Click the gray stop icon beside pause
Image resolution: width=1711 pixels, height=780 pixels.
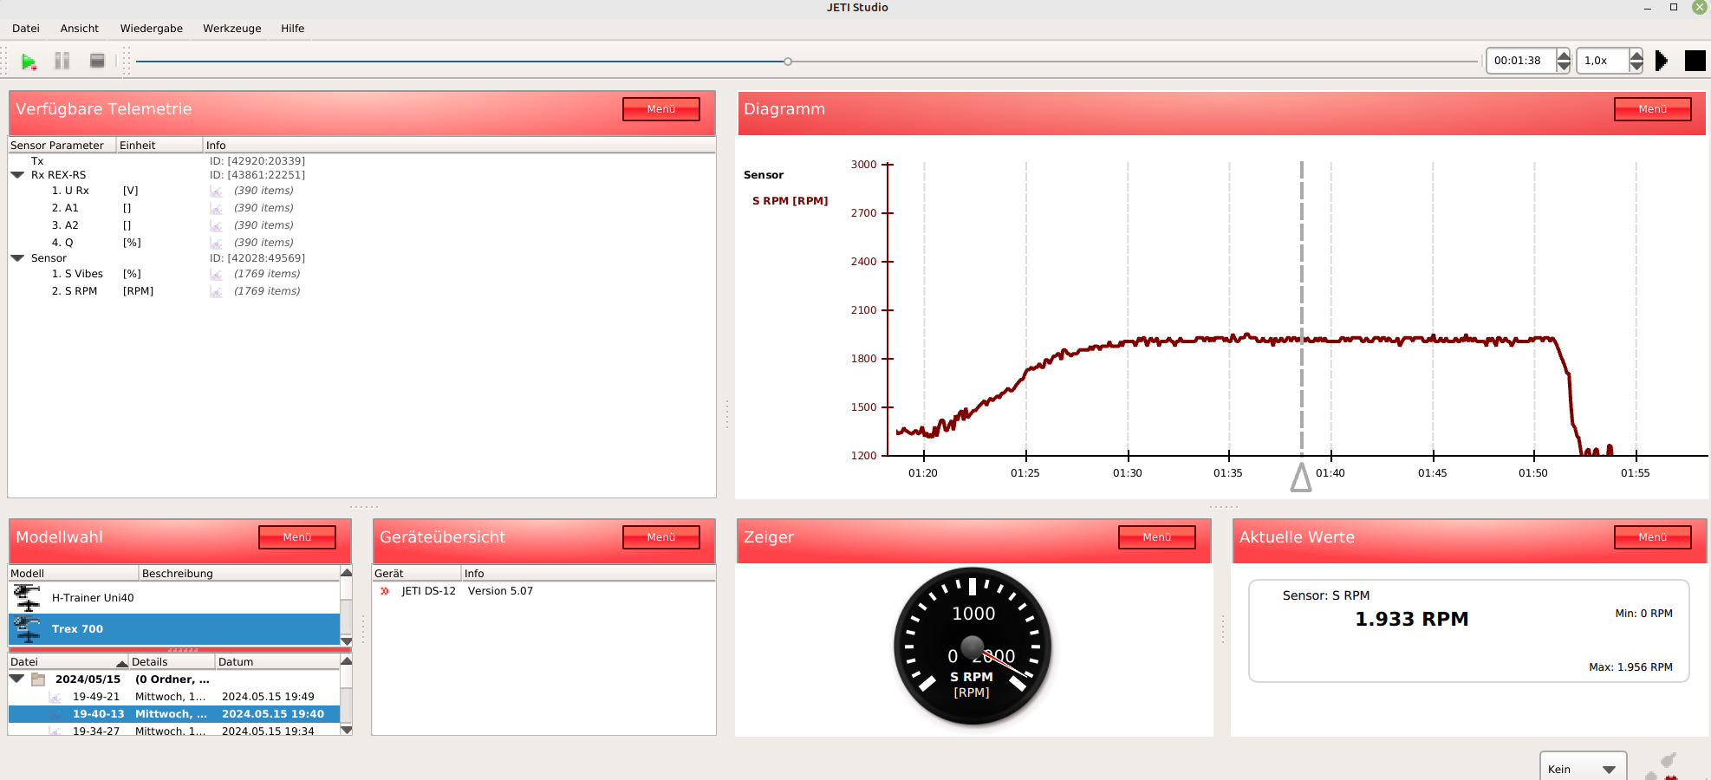point(97,61)
